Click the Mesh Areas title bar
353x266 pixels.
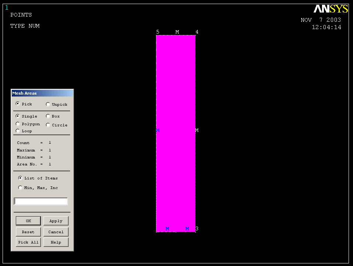coord(42,93)
